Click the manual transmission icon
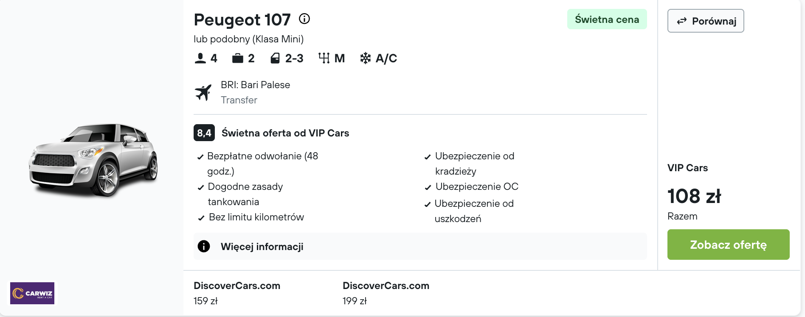805x317 pixels. tap(324, 58)
